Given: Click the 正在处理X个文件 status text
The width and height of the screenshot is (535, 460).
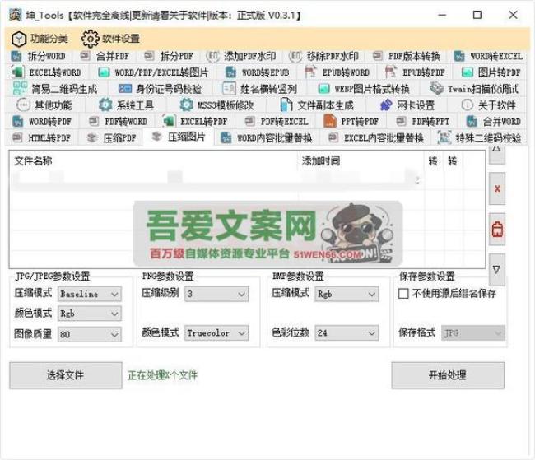Looking at the screenshot, I should (162, 375).
